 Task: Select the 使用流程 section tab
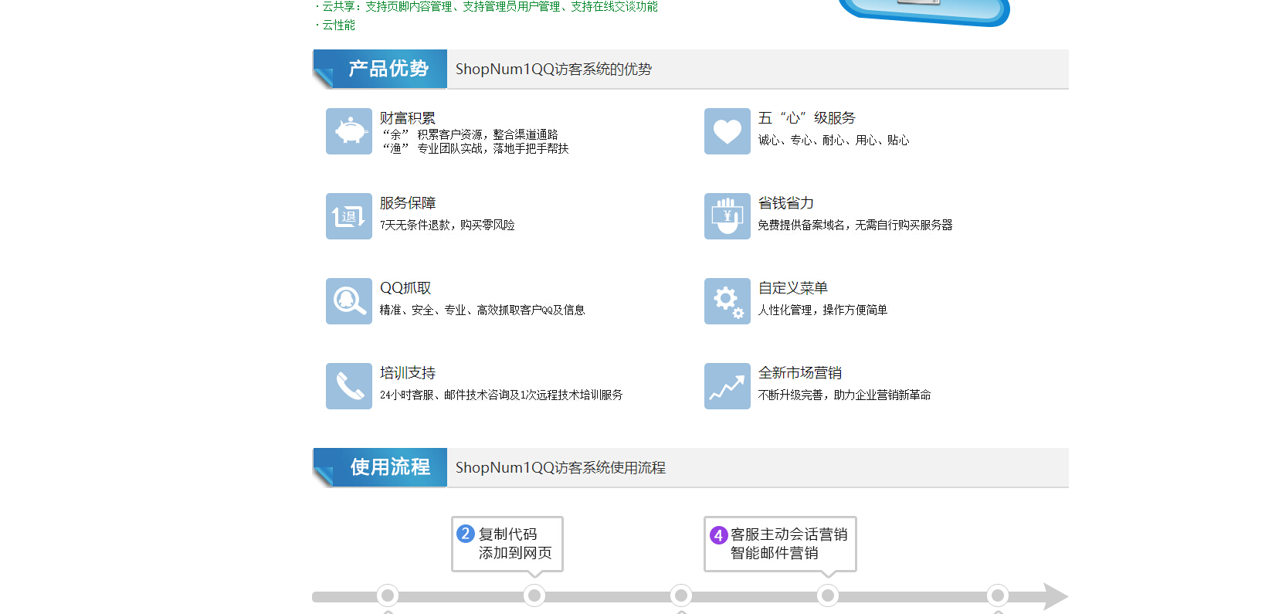380,467
